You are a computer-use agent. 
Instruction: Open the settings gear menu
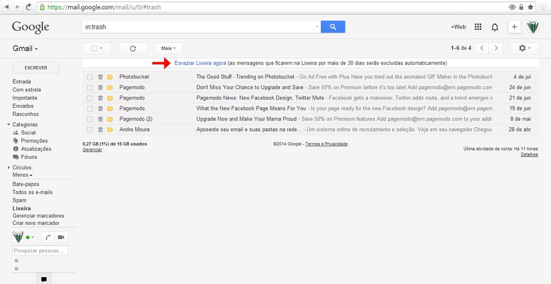click(524, 48)
